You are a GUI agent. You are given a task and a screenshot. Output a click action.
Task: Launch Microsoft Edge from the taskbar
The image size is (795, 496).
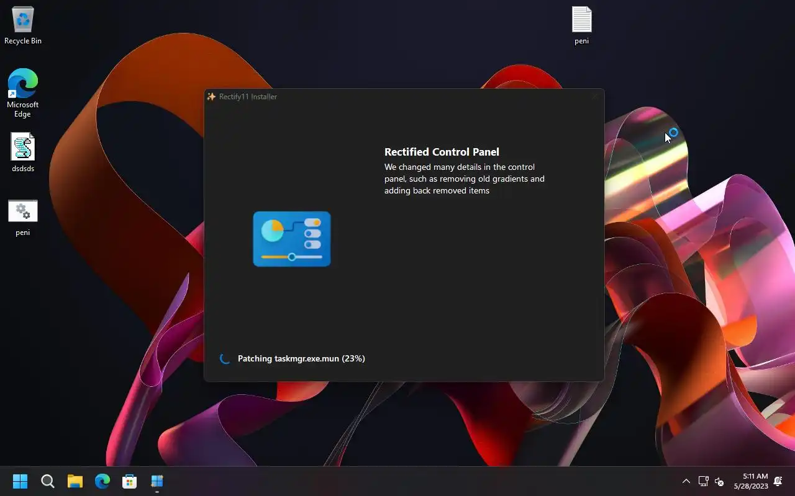[102, 481]
